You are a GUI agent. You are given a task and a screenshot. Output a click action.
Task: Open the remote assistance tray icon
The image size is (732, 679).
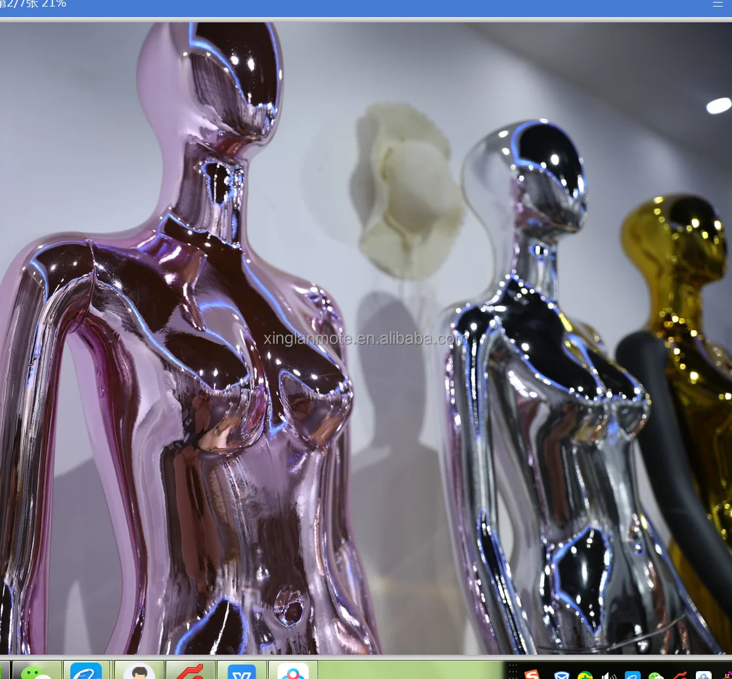click(702, 674)
